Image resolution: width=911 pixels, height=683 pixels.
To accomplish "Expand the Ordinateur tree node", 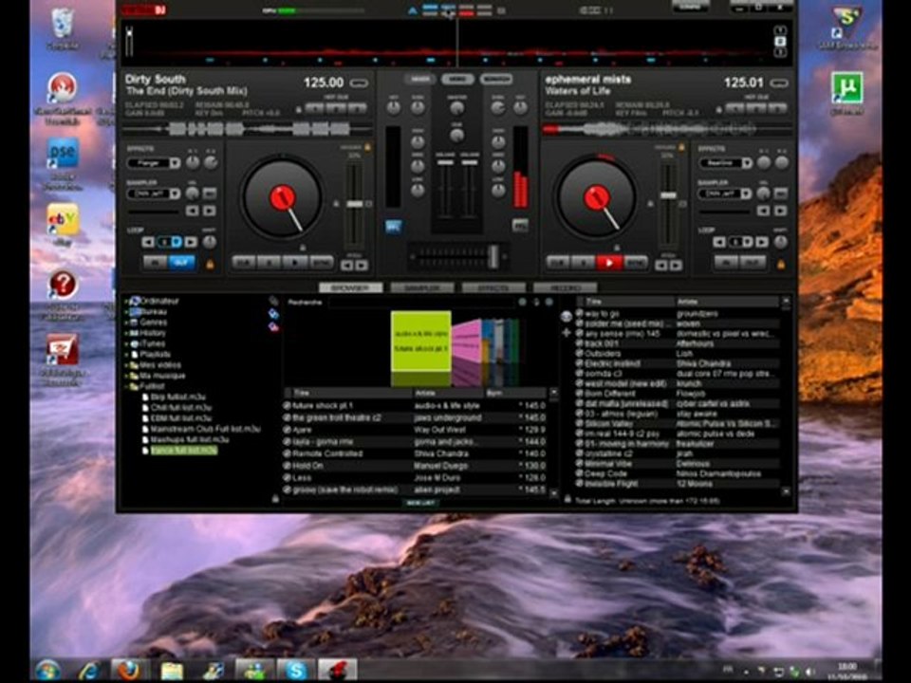I will pyautogui.click(x=126, y=301).
